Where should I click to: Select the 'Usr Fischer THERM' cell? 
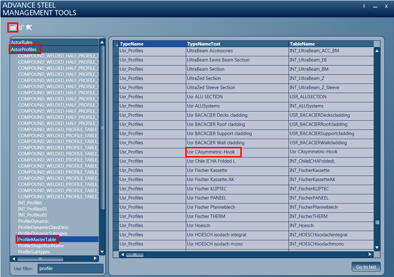click(x=237, y=216)
